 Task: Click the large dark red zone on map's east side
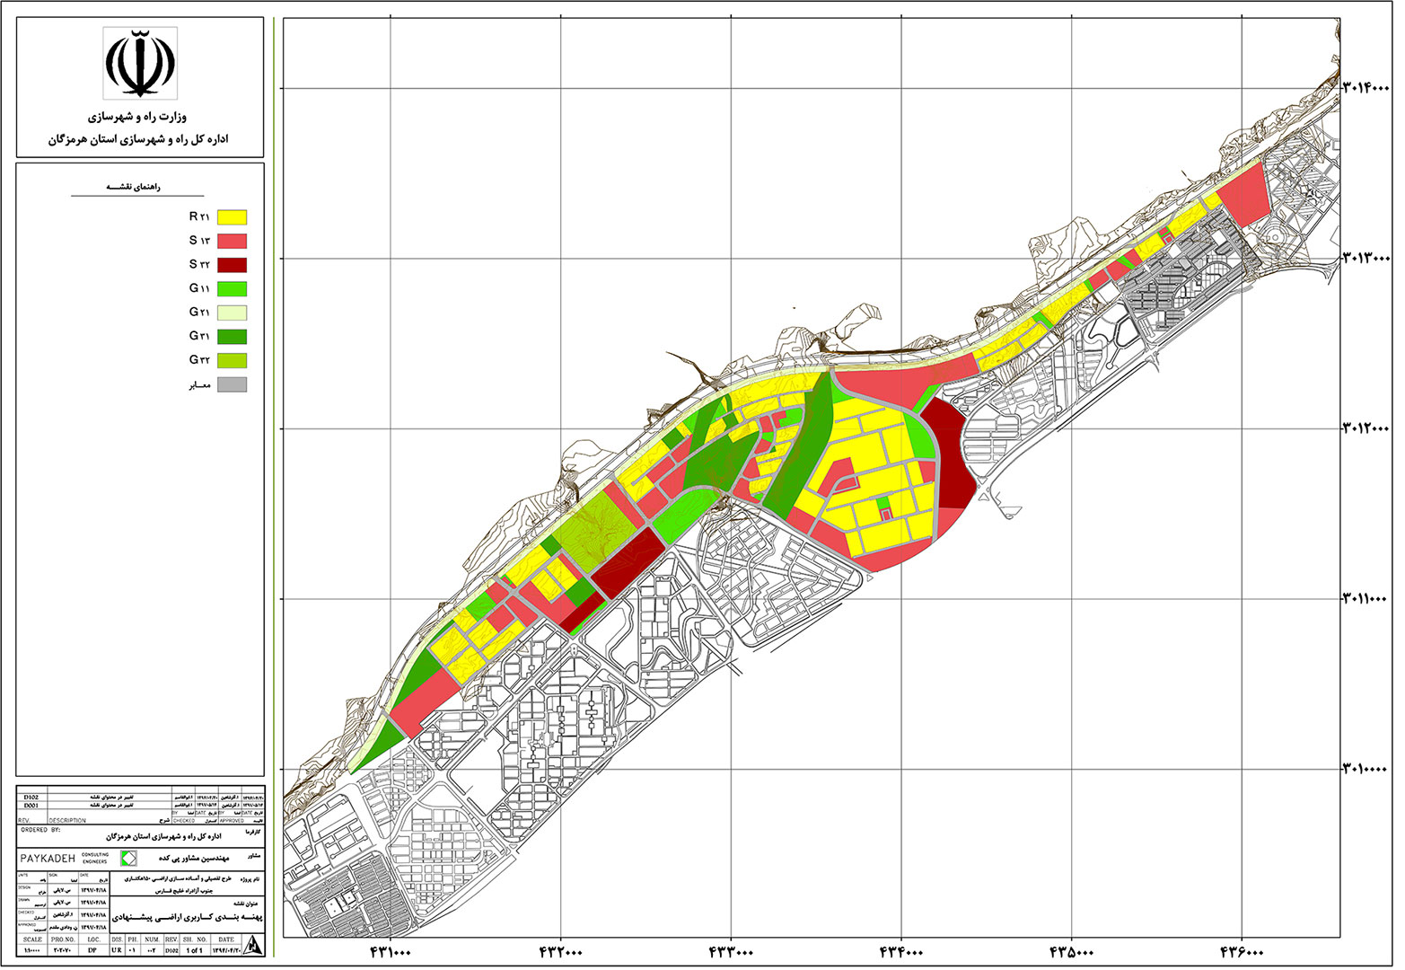950,458
